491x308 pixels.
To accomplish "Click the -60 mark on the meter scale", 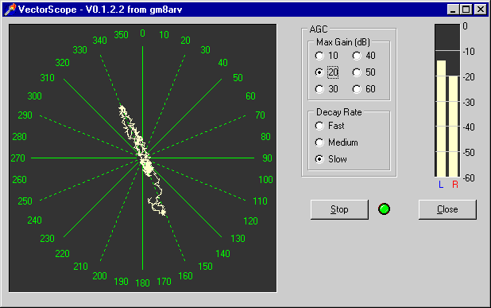I will pyautogui.click(x=469, y=178).
